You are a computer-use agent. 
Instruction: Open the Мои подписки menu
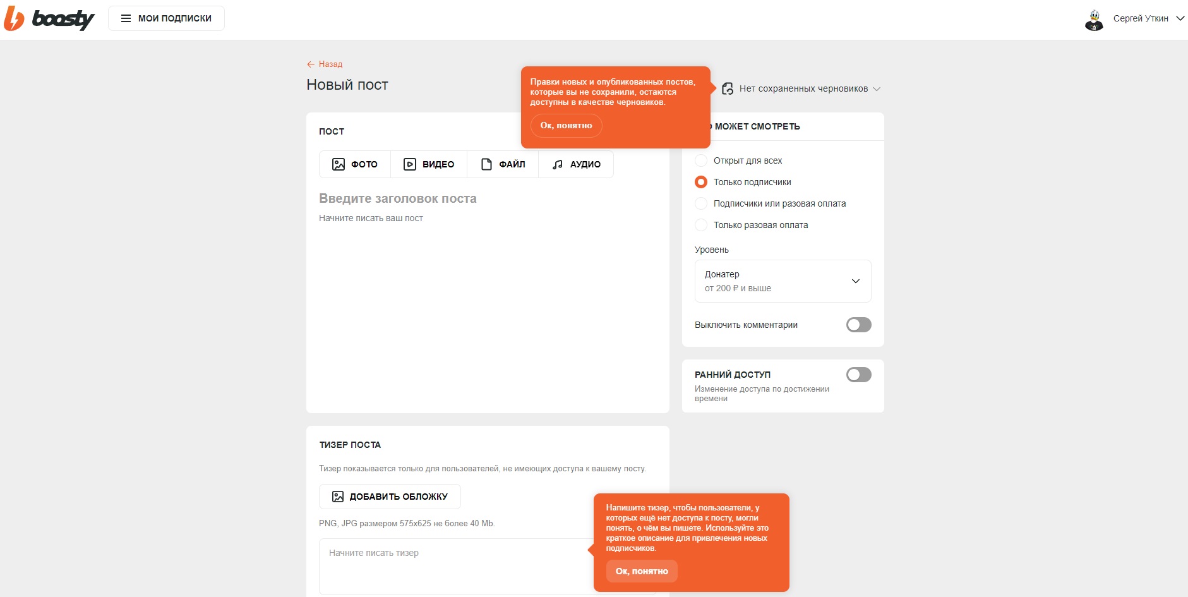coord(166,18)
